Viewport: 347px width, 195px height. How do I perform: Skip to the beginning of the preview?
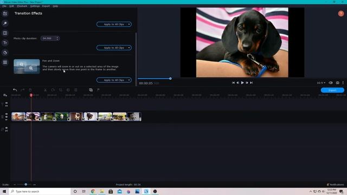pyautogui.click(x=233, y=83)
